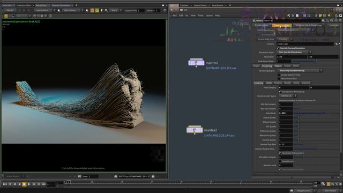
Task: Adjust the Pixel Aspect Ratio slider
Action: coord(315,61)
